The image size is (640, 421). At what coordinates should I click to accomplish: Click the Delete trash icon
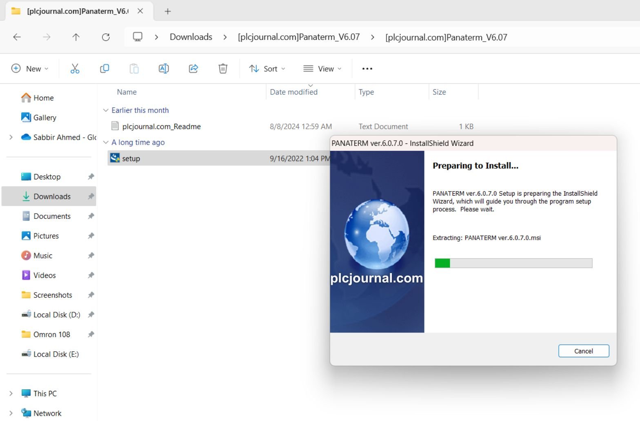pos(223,68)
